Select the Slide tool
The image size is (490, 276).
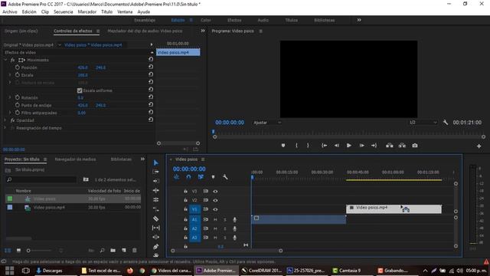tap(155, 237)
